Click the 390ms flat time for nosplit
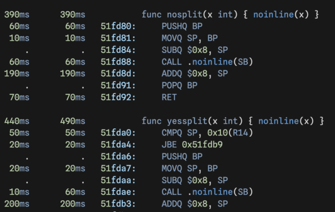335x212 pixels. coord(17,15)
